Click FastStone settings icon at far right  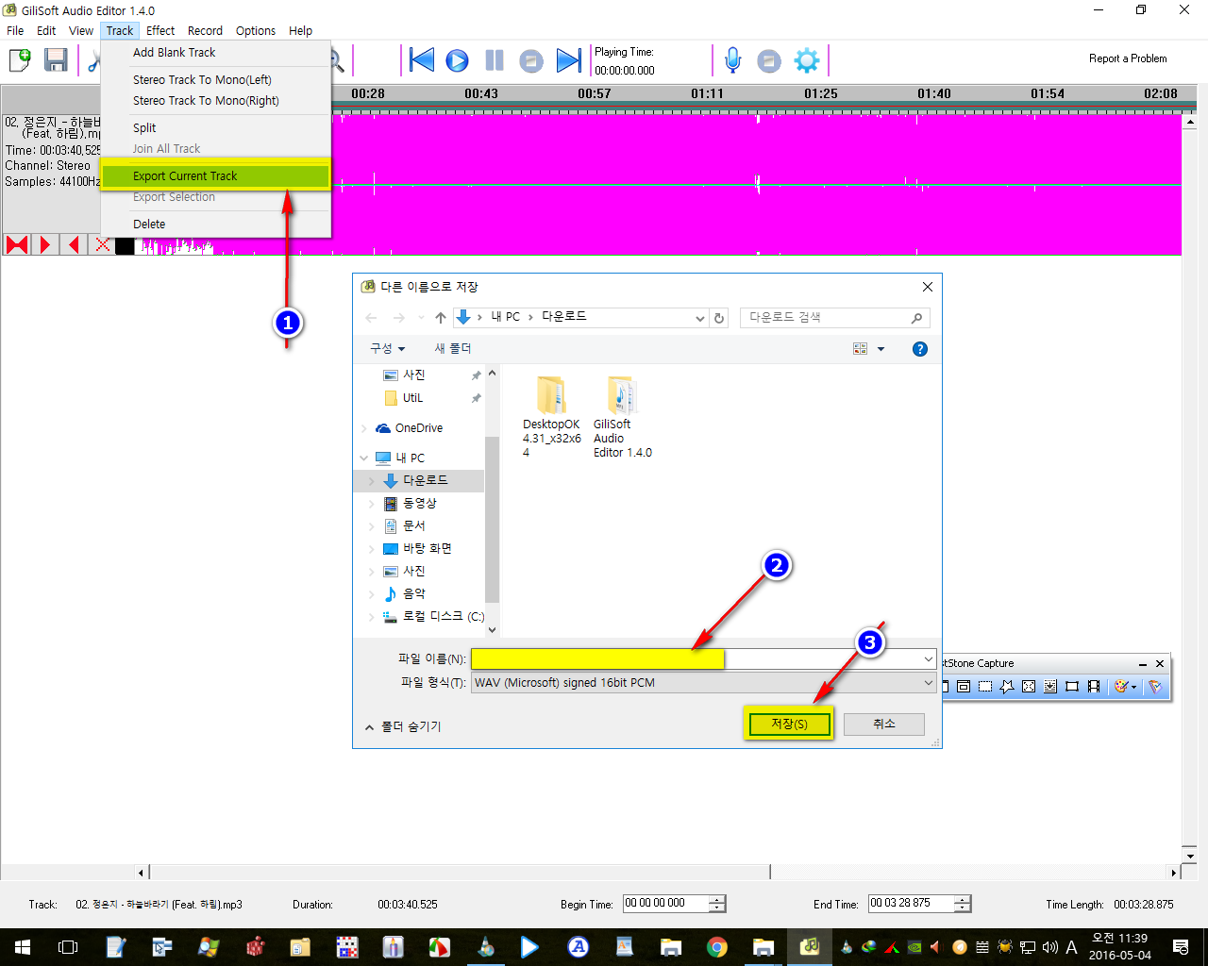point(1155,687)
